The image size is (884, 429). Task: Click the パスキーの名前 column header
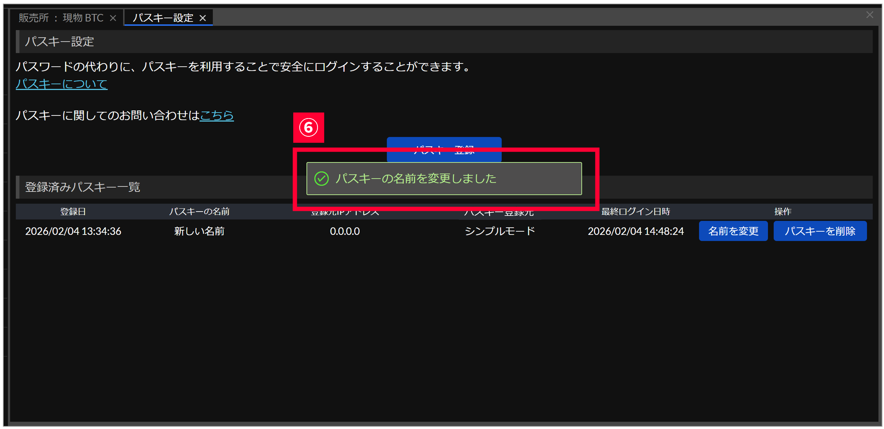[199, 212]
